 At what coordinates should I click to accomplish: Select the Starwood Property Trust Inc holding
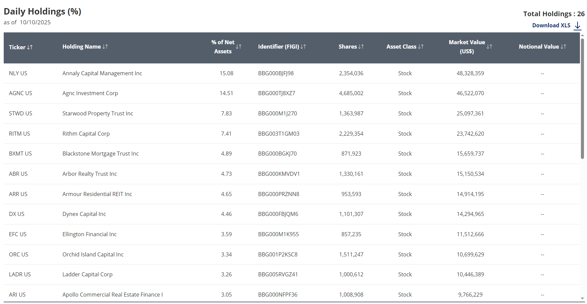(x=98, y=113)
